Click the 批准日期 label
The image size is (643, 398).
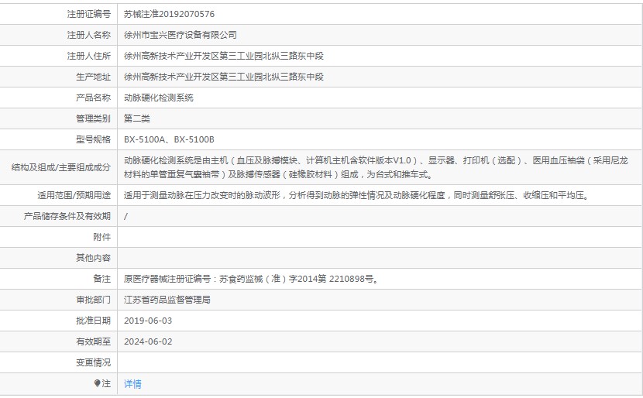[x=93, y=321]
